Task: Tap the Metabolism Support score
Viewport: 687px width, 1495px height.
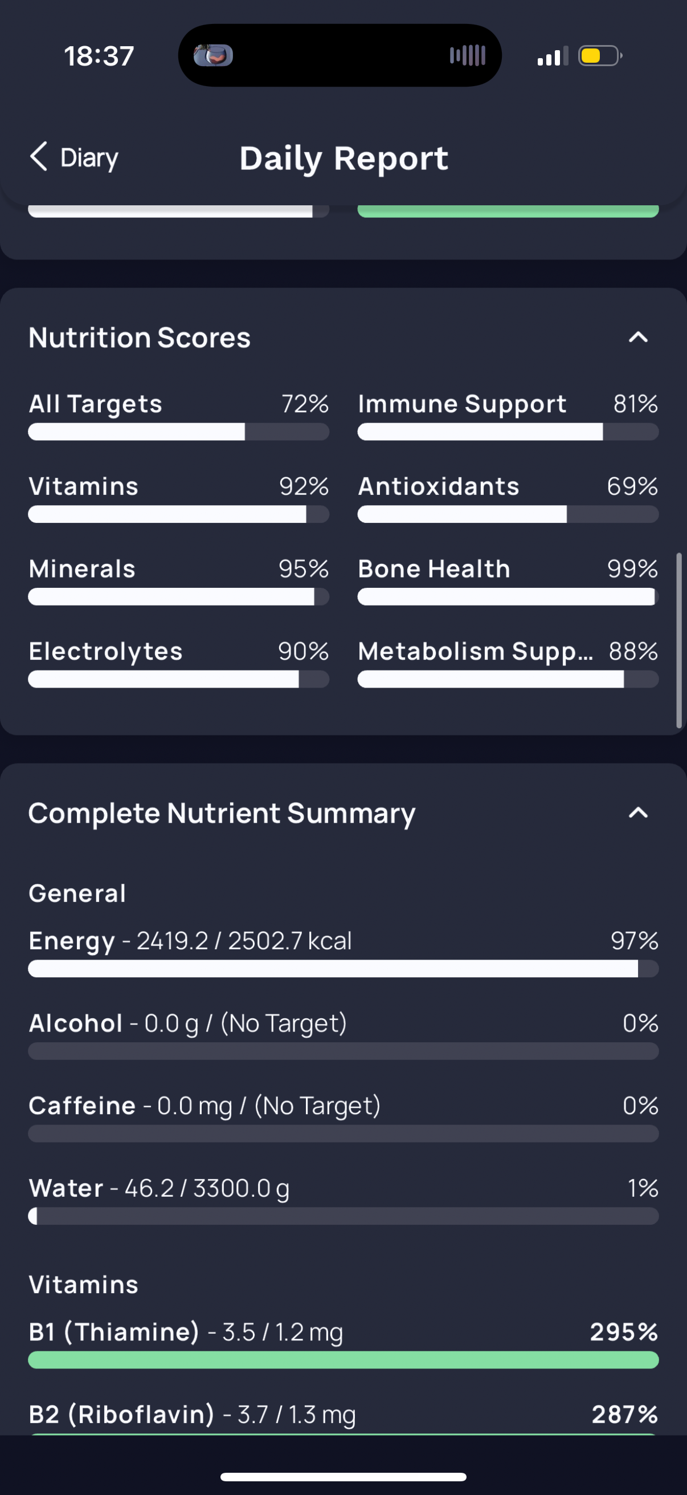Action: (508, 663)
